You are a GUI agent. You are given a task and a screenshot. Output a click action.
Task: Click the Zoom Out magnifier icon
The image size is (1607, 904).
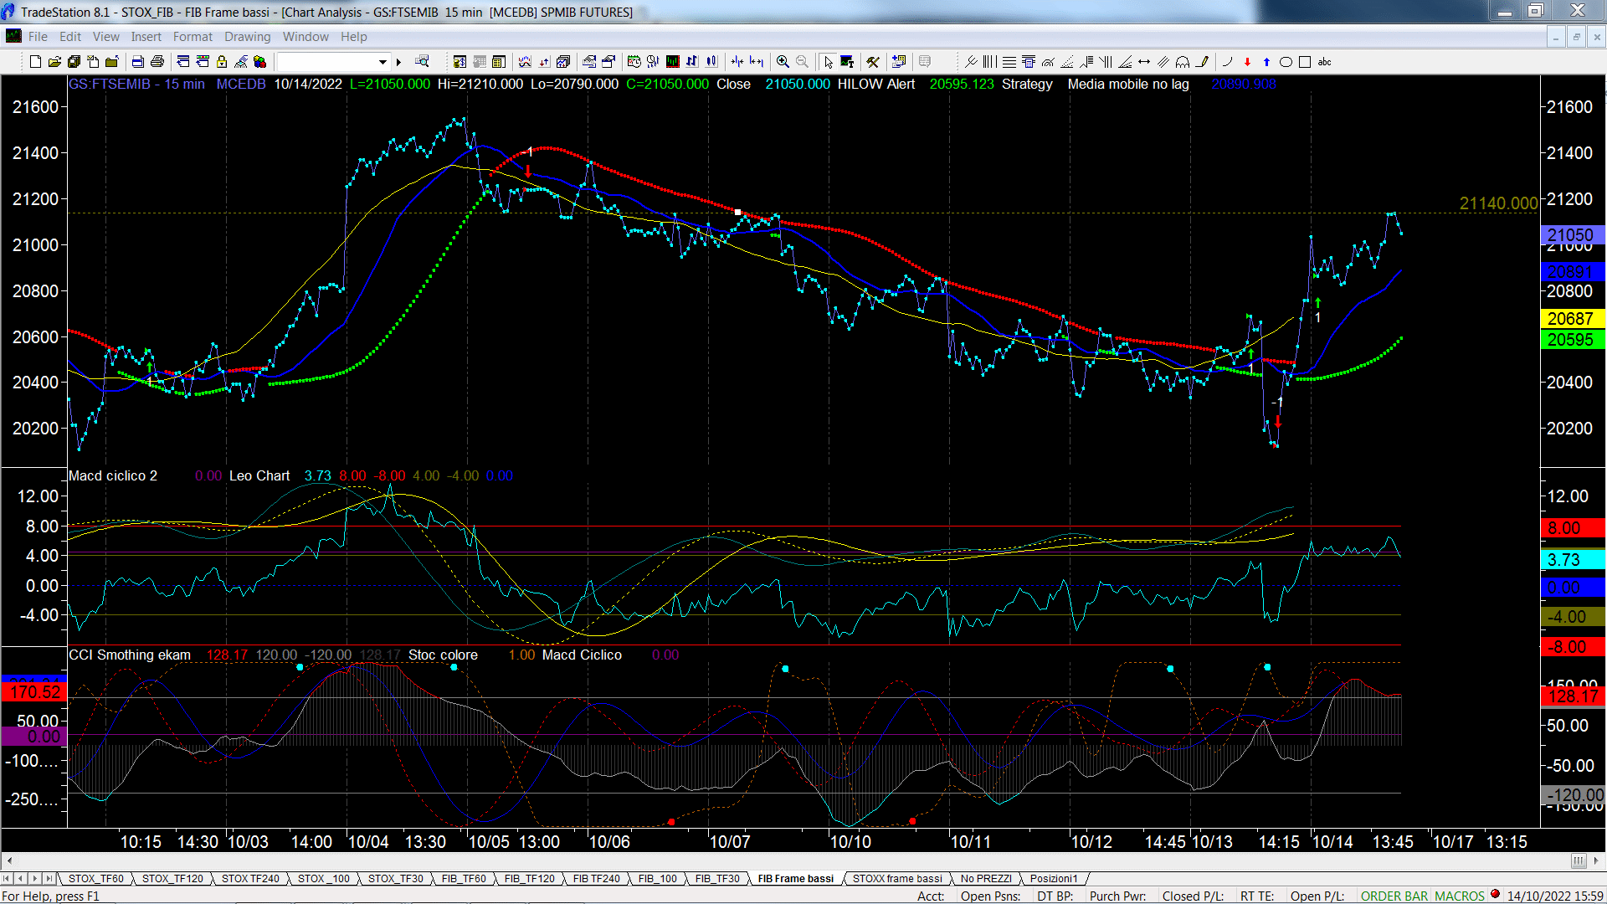802,62
